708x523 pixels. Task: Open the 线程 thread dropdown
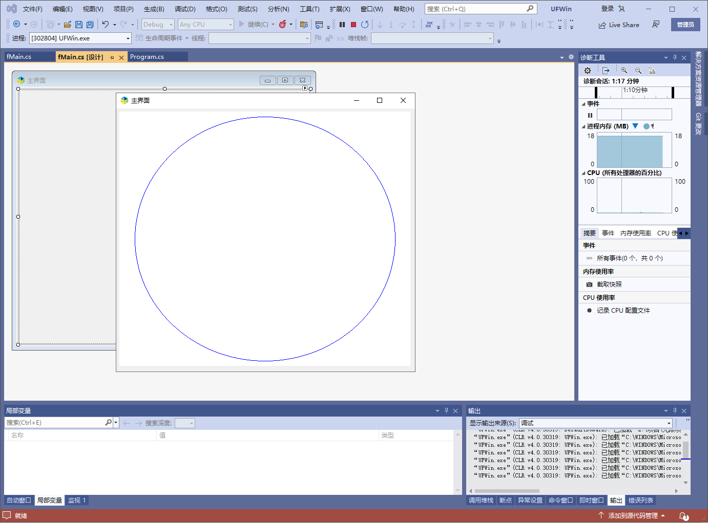[260, 38]
